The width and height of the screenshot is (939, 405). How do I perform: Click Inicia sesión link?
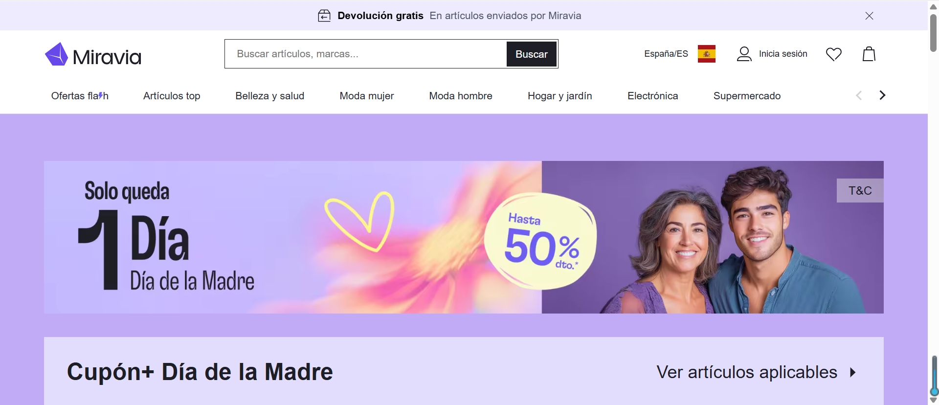coord(783,54)
